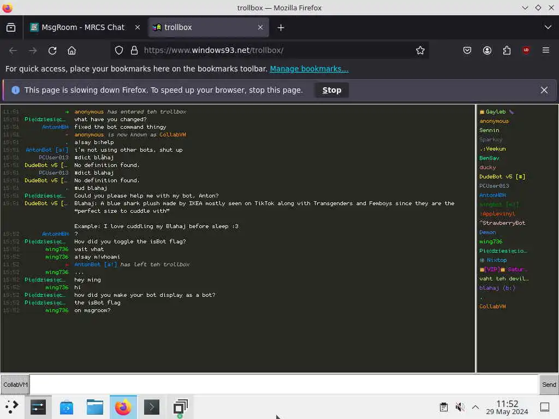Select Firefox in the taskbar
Viewport: 559px width, 419px height.
pyautogui.click(x=123, y=407)
